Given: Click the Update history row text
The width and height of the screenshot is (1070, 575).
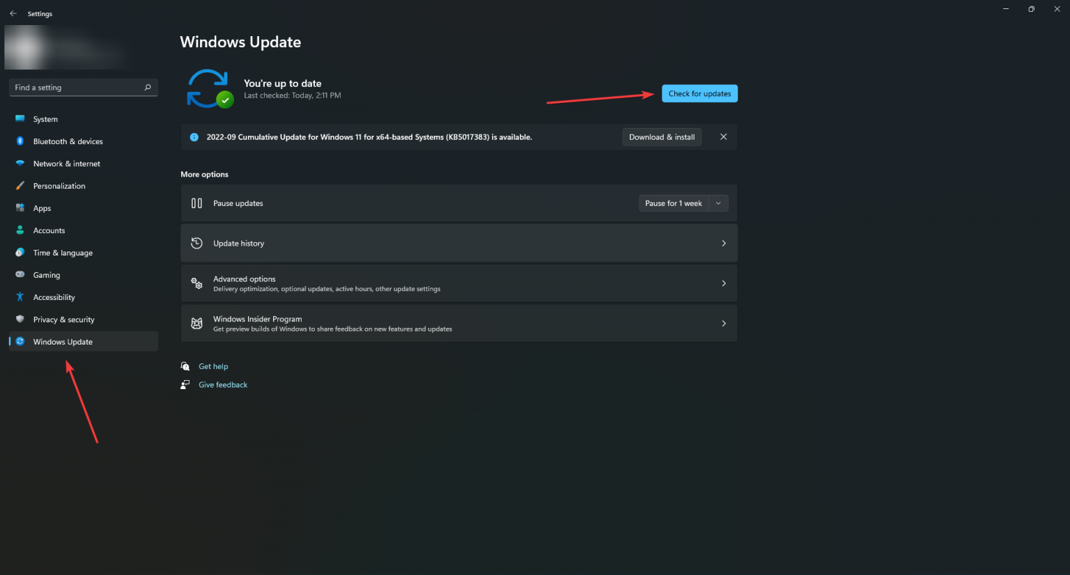Looking at the screenshot, I should [238, 243].
